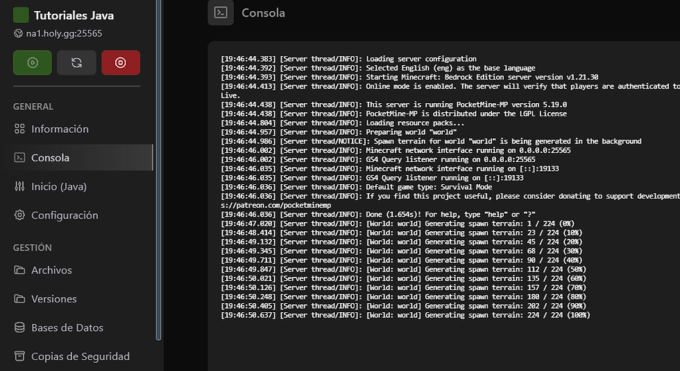Restart the server with refresh button

(77, 63)
